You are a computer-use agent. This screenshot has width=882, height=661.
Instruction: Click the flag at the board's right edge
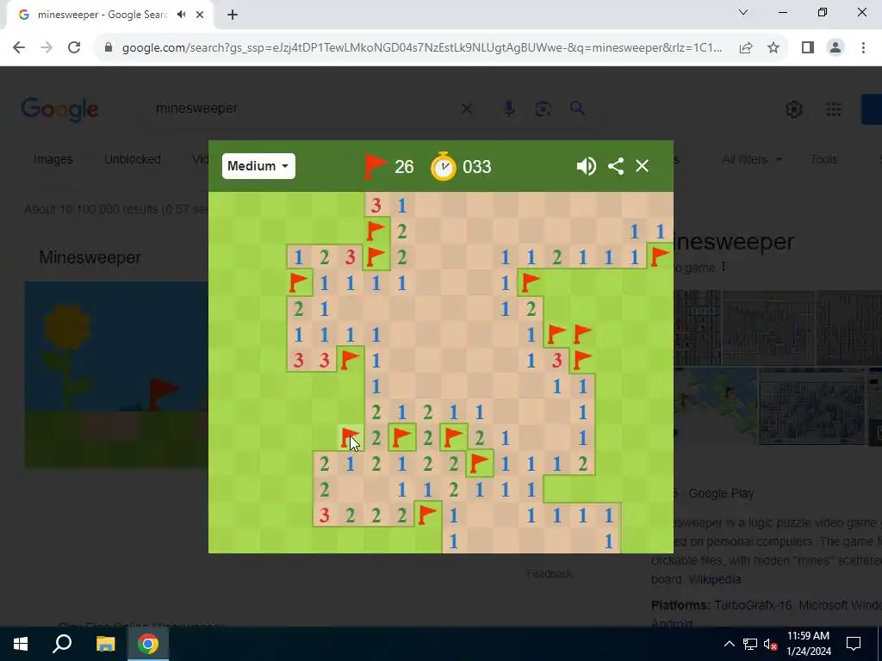pos(659,256)
